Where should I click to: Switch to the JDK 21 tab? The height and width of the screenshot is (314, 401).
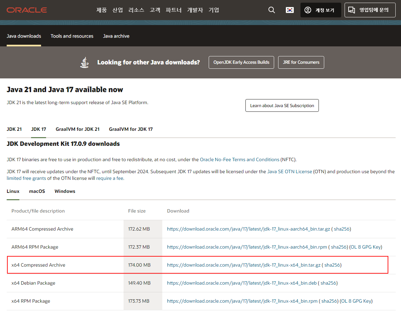pos(14,129)
